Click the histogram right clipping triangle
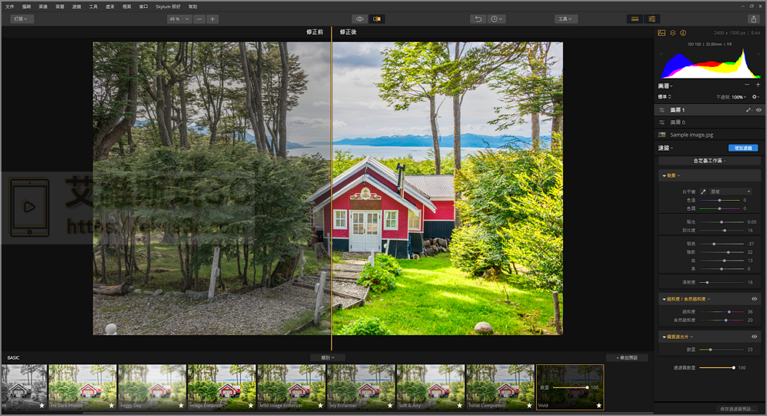This screenshot has height=416, width=767. [758, 53]
